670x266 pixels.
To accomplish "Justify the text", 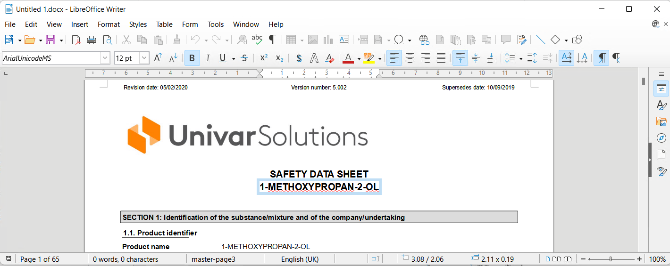I will click(x=441, y=58).
